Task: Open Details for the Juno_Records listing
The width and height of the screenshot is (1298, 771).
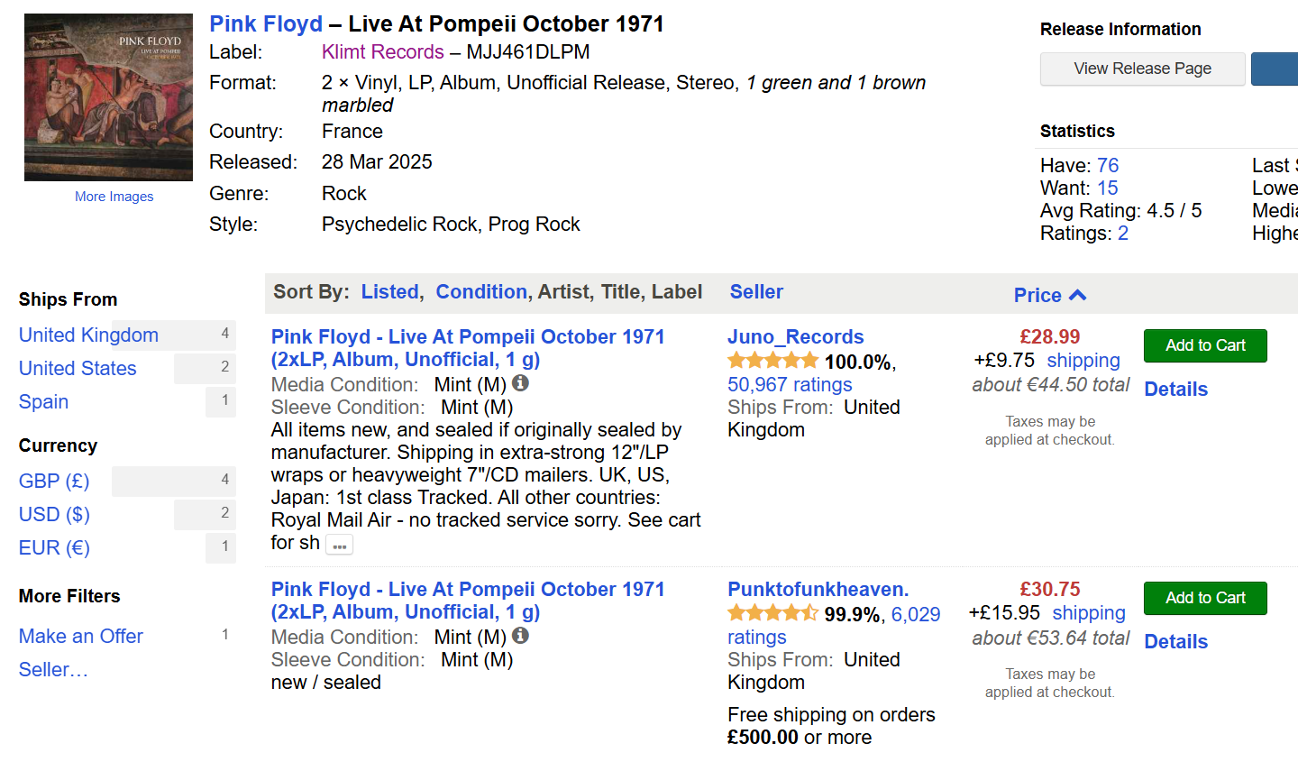Action: click(x=1175, y=389)
